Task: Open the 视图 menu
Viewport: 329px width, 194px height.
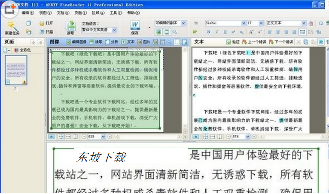Action: (x=45, y=13)
